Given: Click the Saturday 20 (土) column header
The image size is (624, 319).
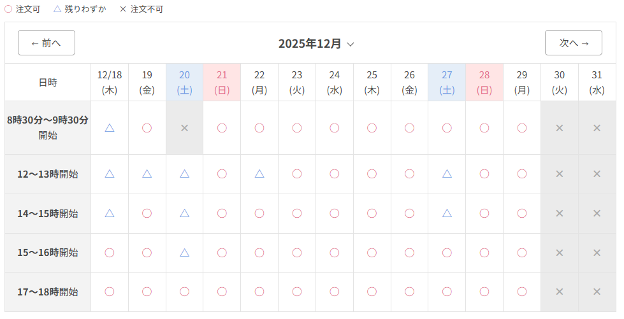Looking at the screenshot, I should tap(185, 82).
